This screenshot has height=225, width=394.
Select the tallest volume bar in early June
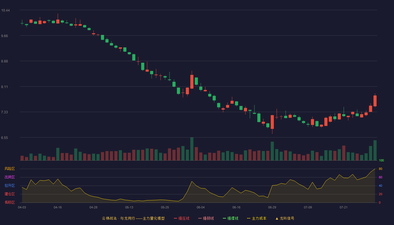coord(192,149)
